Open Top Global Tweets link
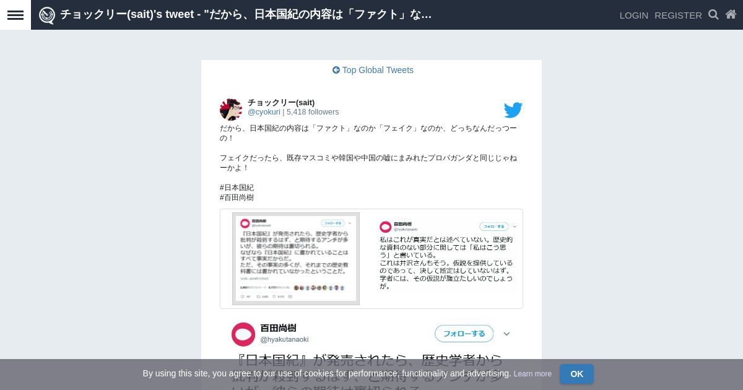The width and height of the screenshot is (743, 390). pyautogui.click(x=373, y=70)
